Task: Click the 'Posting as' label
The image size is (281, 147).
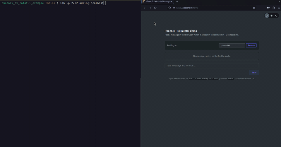Action: pyautogui.click(x=172, y=45)
